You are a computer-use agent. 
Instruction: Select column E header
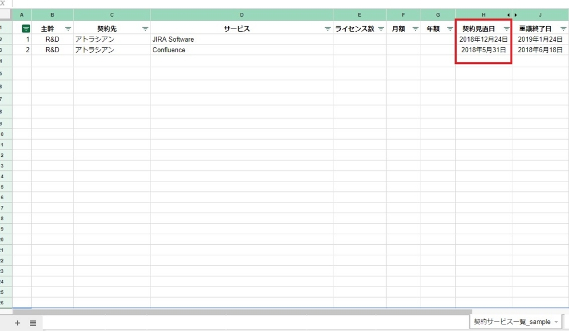[360, 15]
